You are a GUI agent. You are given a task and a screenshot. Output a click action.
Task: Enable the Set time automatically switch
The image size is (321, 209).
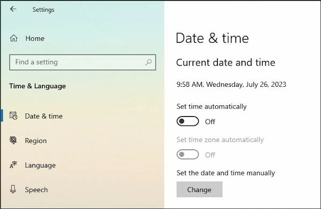187,121
